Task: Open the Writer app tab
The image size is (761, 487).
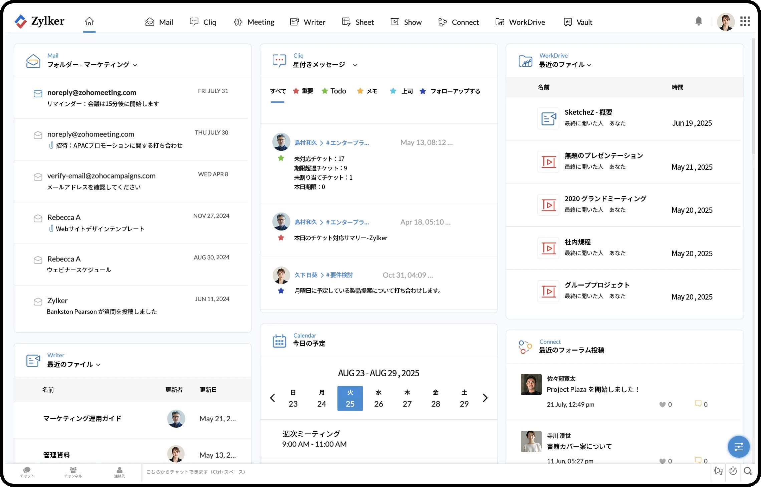Action: point(308,22)
